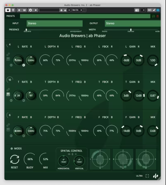
Task: Click the T freq knob showing 2117Hz
Action: (72, 95)
